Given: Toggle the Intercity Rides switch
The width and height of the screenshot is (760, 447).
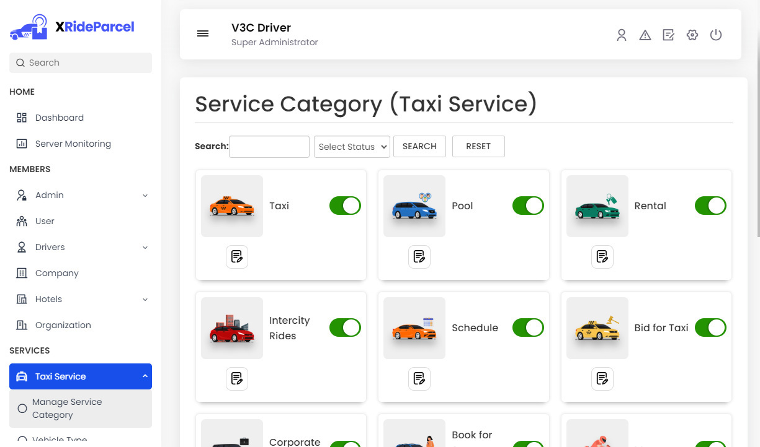Looking at the screenshot, I should point(345,328).
